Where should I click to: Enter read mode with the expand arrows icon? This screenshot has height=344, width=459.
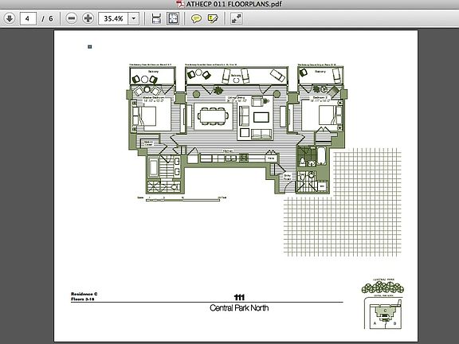click(x=236, y=19)
